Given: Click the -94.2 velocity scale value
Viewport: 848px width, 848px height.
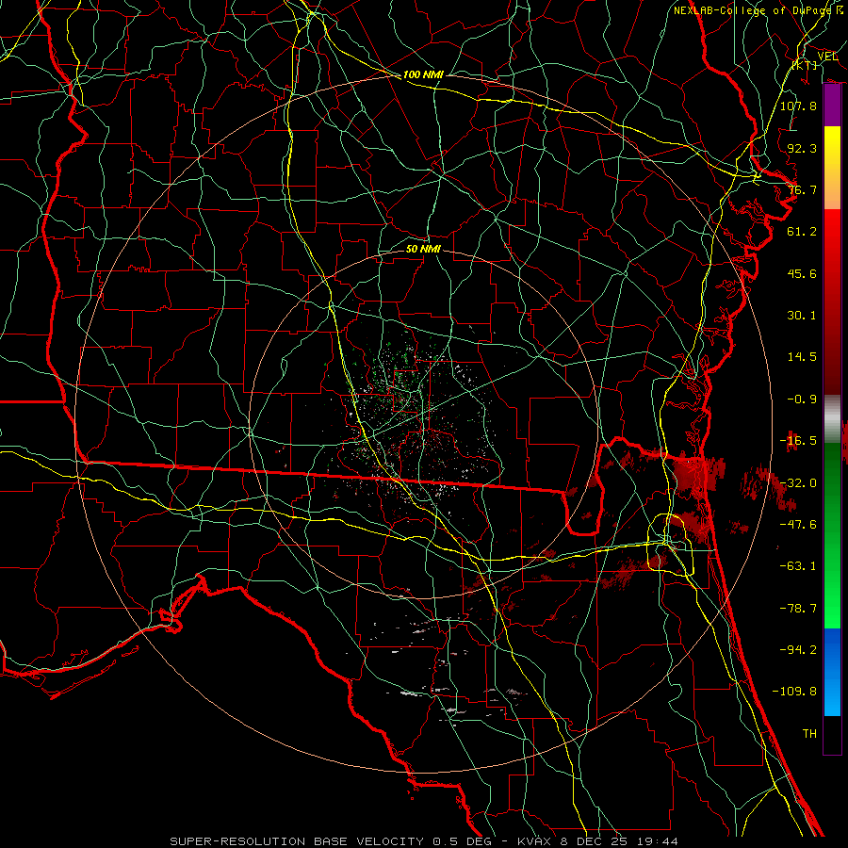Looking at the screenshot, I should (798, 650).
